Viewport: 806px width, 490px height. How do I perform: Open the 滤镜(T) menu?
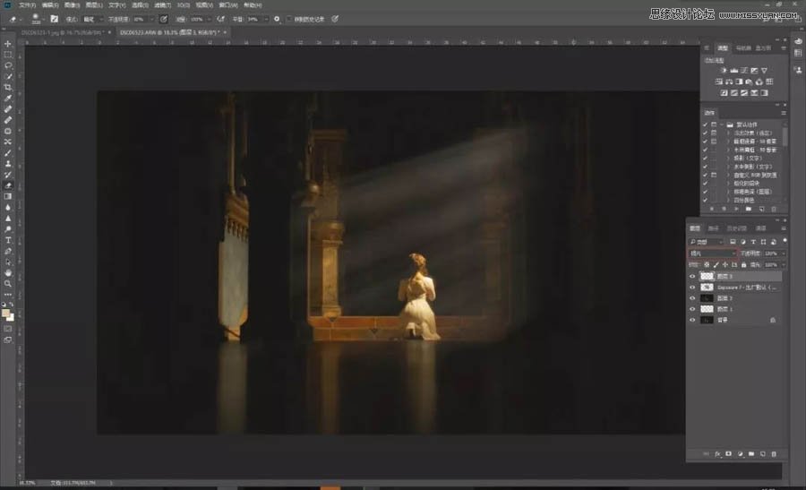[162, 5]
